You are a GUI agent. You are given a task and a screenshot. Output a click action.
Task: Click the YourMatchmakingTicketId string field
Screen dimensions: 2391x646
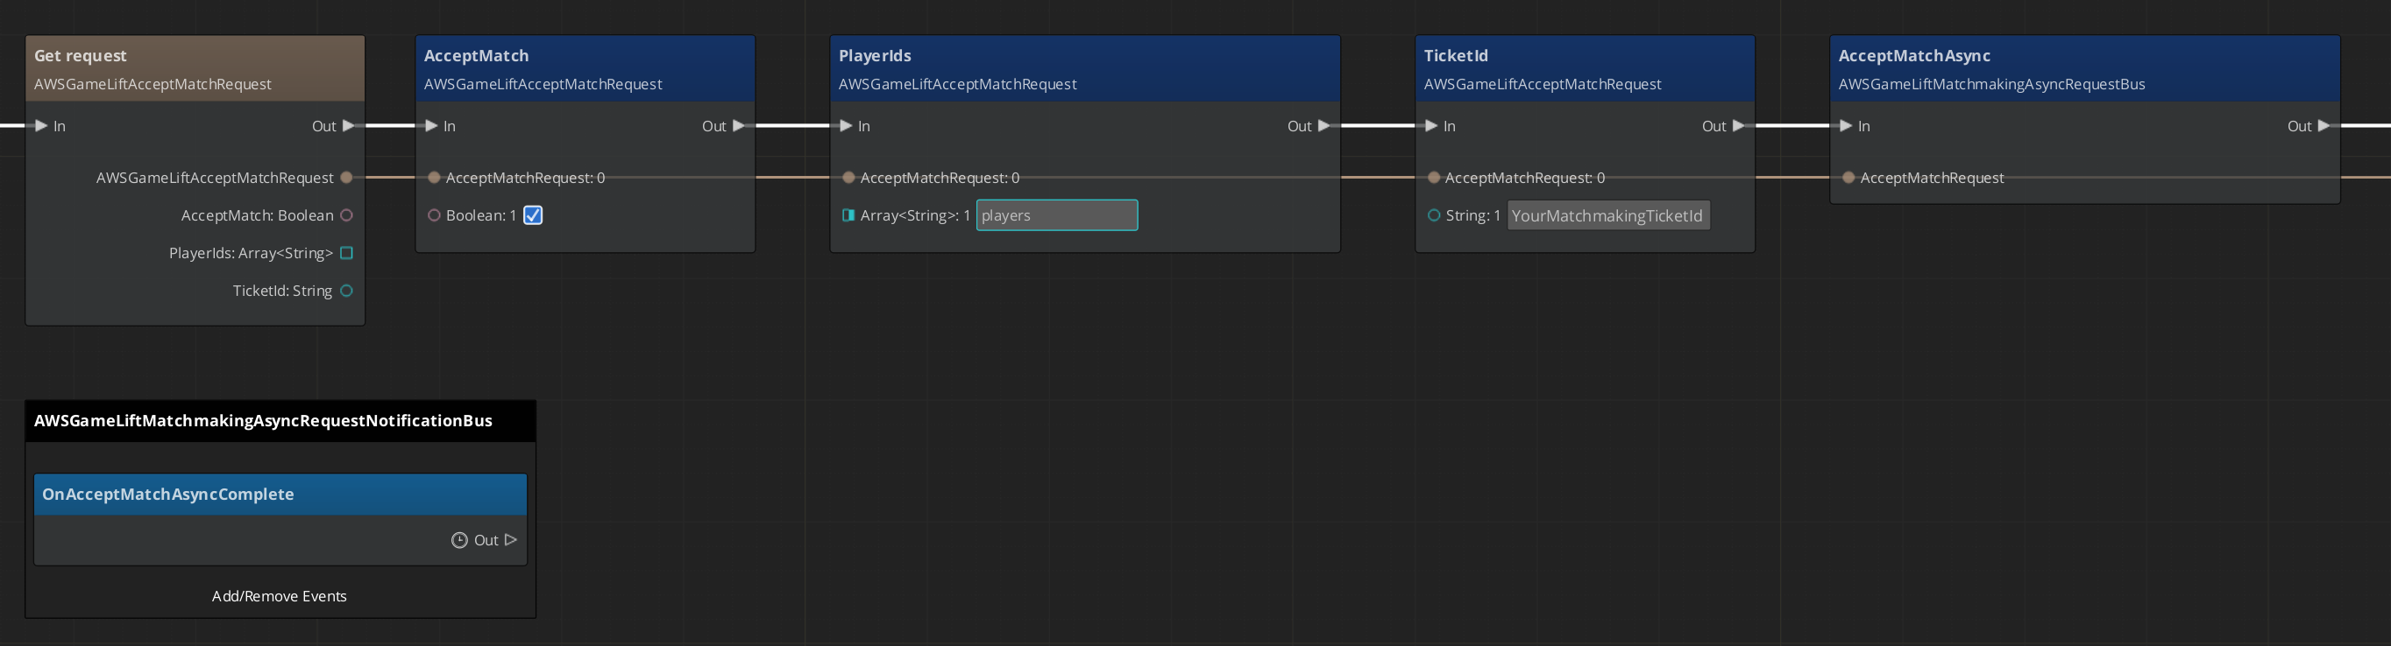[x=1607, y=215]
